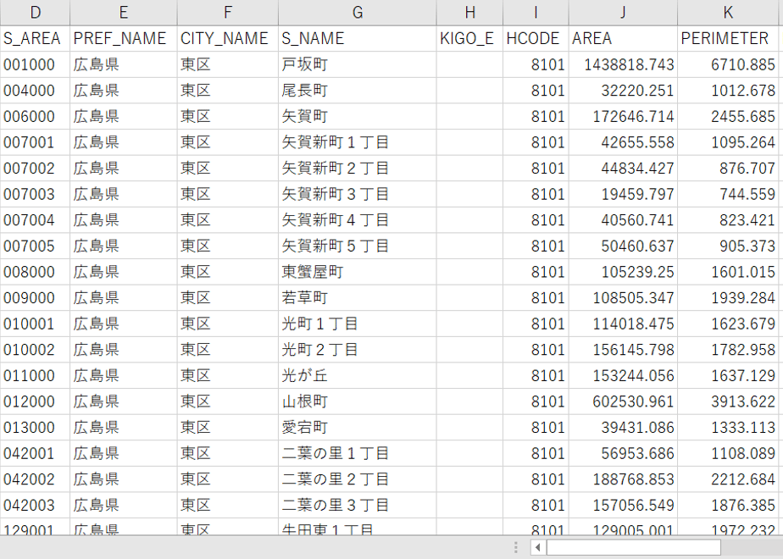Select column E header
This screenshot has width=783, height=559.
click(x=124, y=13)
